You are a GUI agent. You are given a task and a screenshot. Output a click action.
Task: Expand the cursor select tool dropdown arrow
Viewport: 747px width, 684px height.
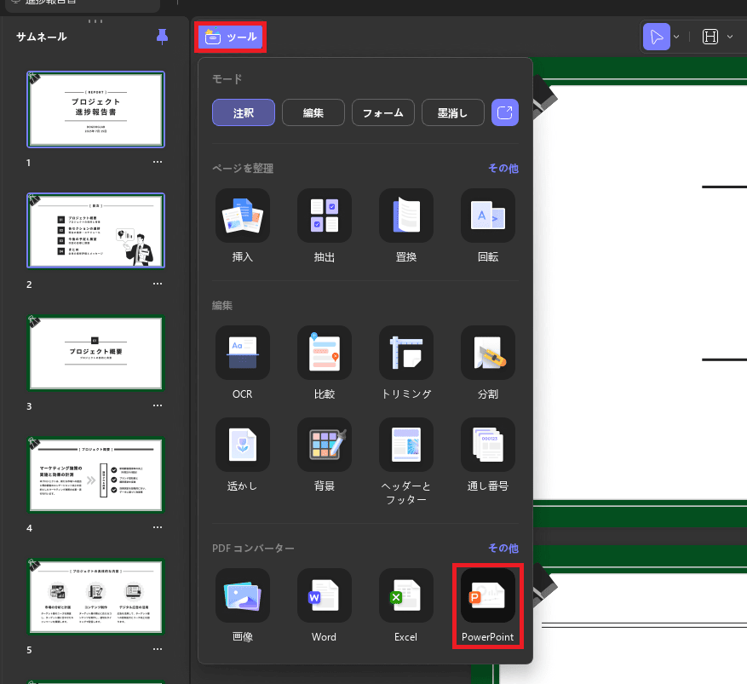pyautogui.click(x=676, y=37)
